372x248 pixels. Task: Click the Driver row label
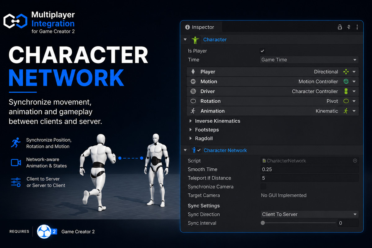coord(208,91)
